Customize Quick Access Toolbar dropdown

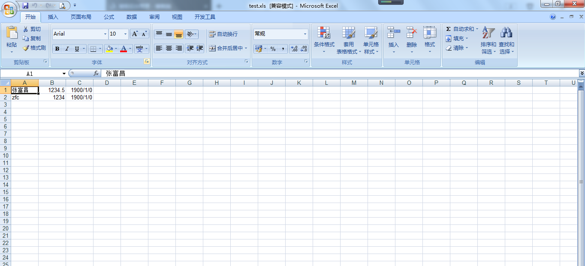point(75,6)
